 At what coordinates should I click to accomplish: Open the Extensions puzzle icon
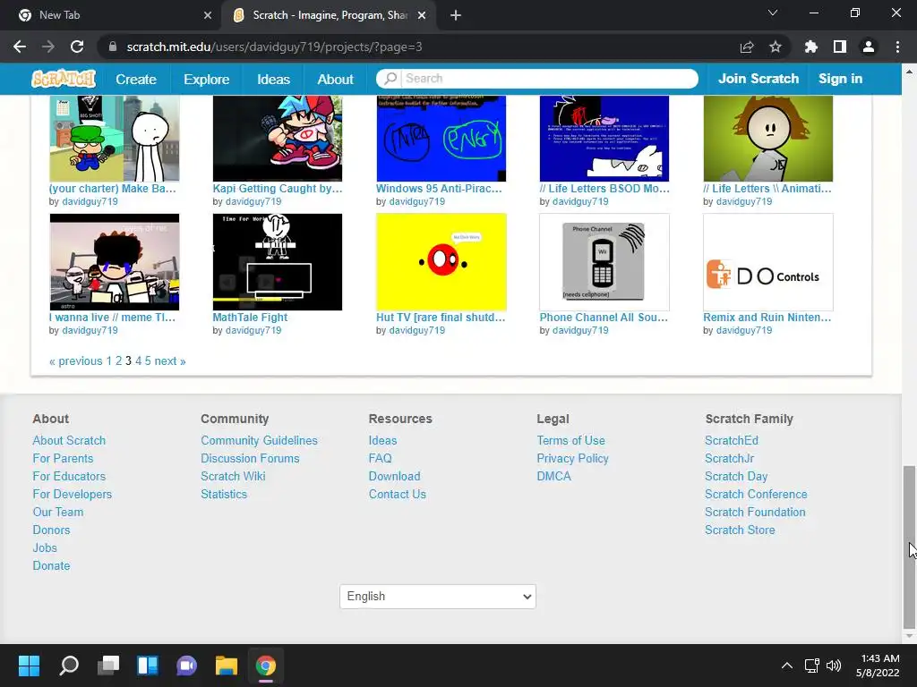[x=811, y=47]
